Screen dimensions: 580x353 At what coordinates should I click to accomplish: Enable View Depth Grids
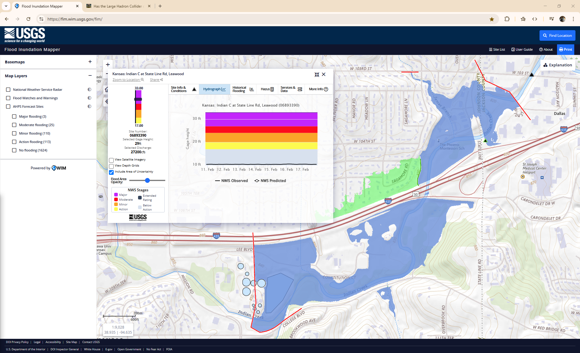click(x=111, y=166)
